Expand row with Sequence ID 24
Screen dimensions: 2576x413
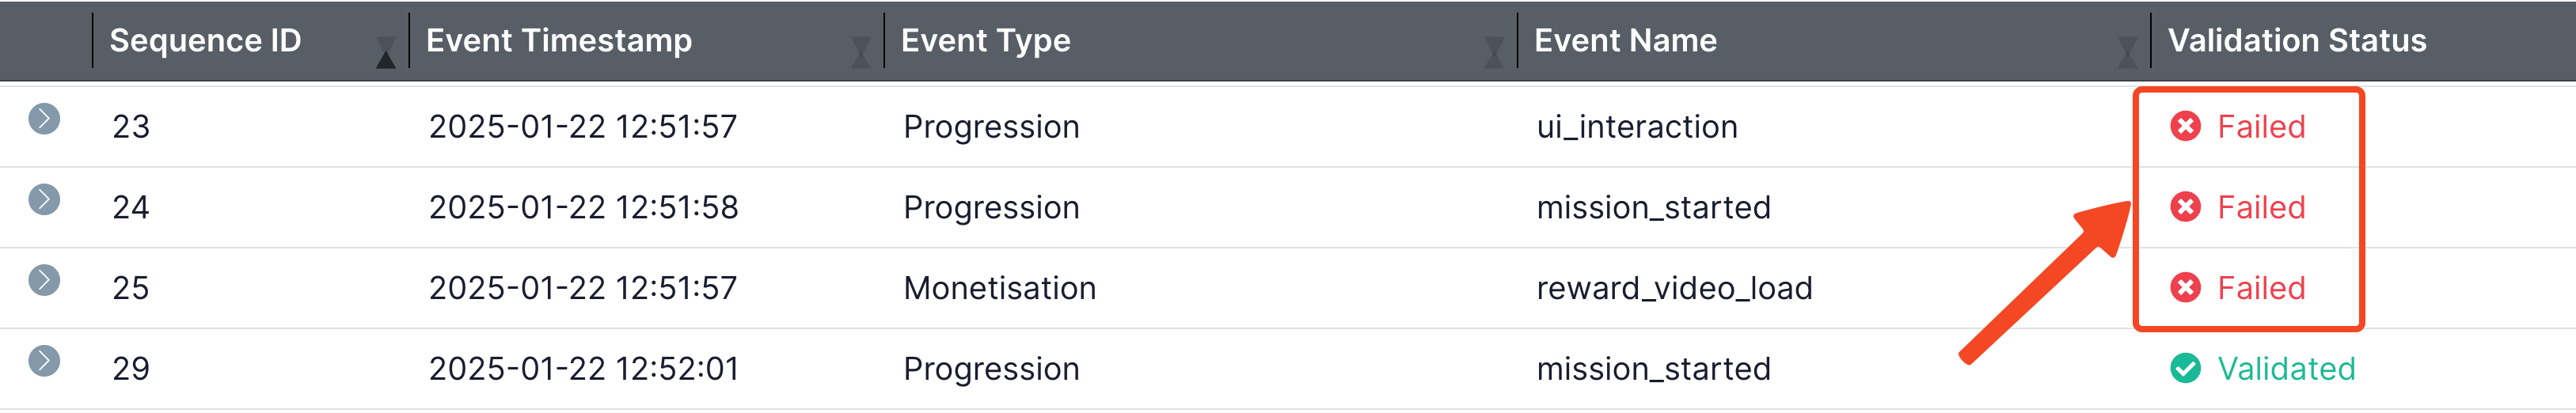pyautogui.click(x=44, y=200)
